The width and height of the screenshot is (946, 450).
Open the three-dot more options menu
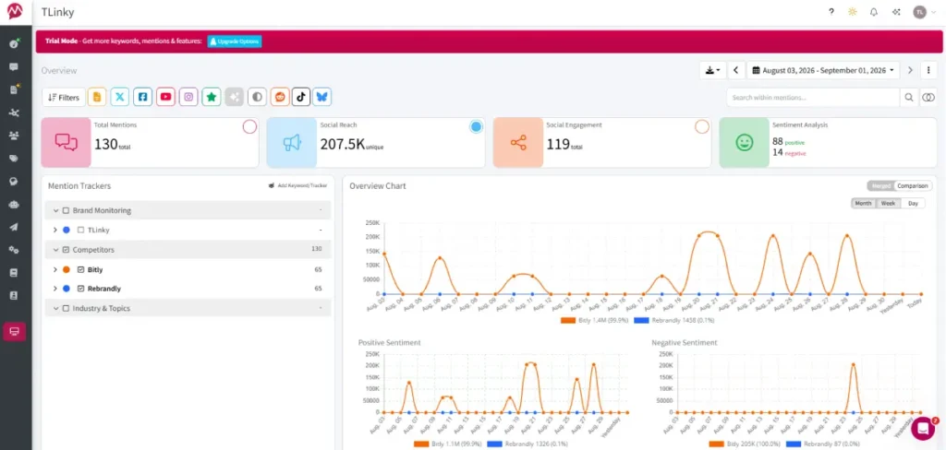[928, 70]
